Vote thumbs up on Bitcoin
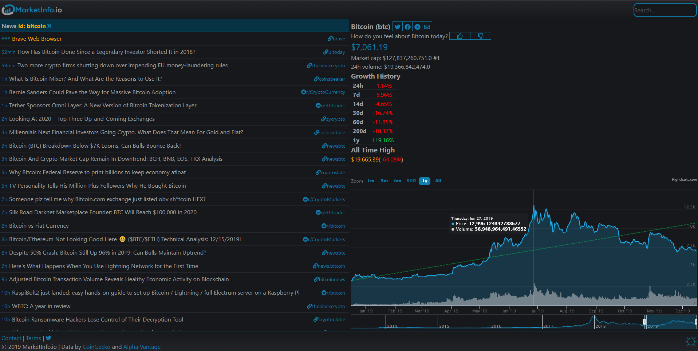Screen dimensions: 698x351 coord(460,36)
